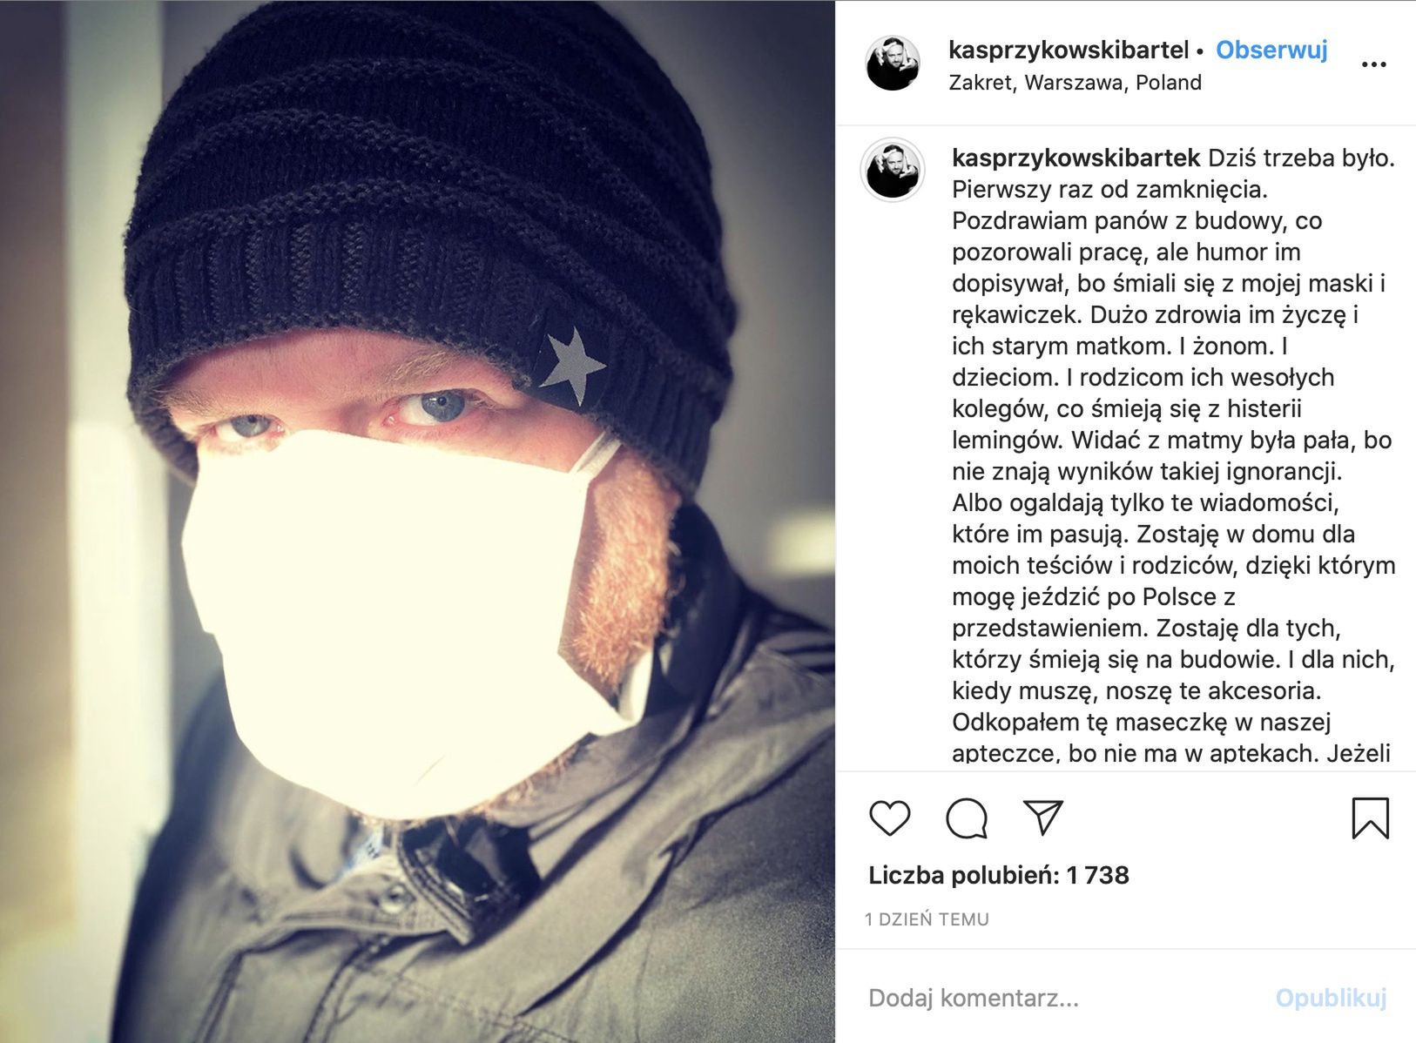The width and height of the screenshot is (1416, 1043).
Task: Click the caption line Odkopałem tę maseczkę
Action: click(1141, 723)
